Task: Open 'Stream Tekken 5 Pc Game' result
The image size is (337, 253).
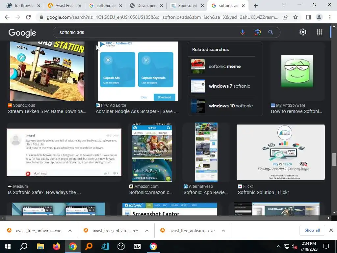Action: 47,111
